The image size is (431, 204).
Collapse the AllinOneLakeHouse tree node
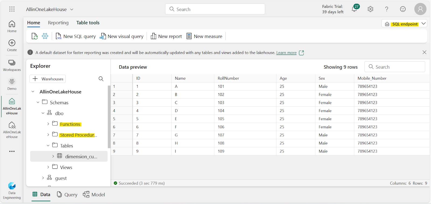(33, 92)
